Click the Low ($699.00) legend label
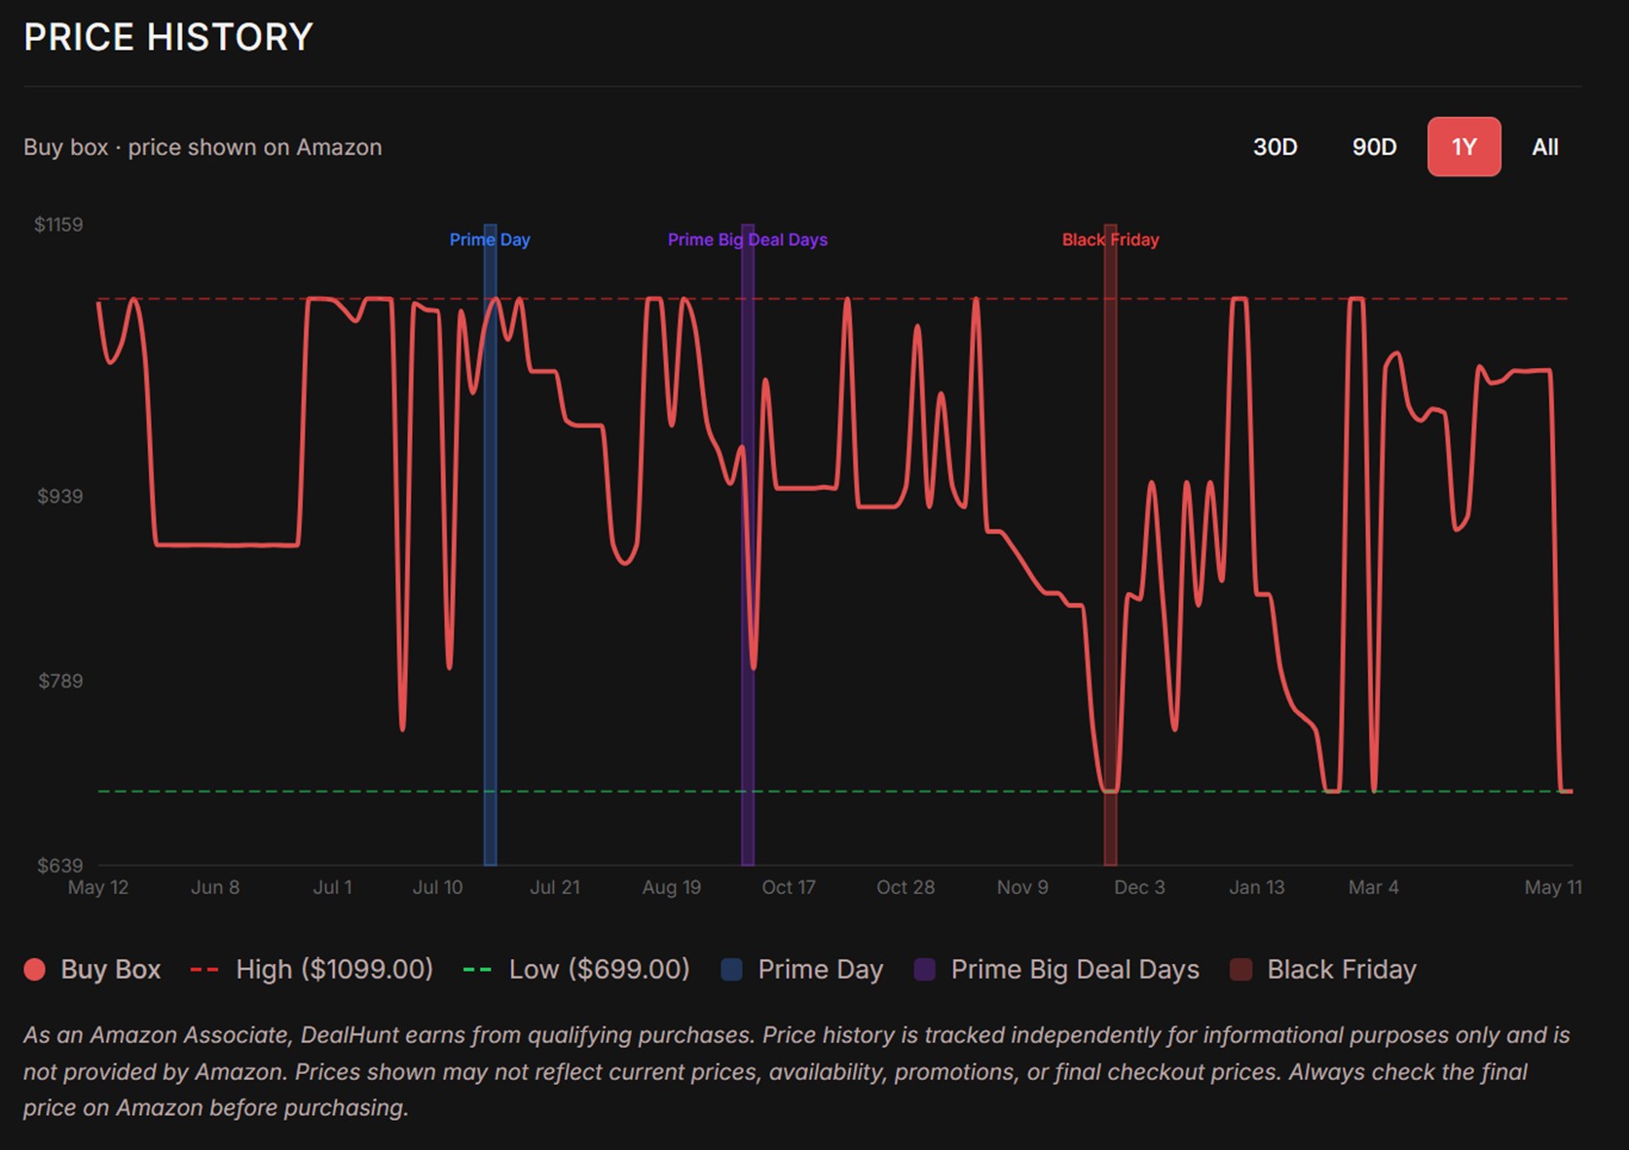 [600, 970]
